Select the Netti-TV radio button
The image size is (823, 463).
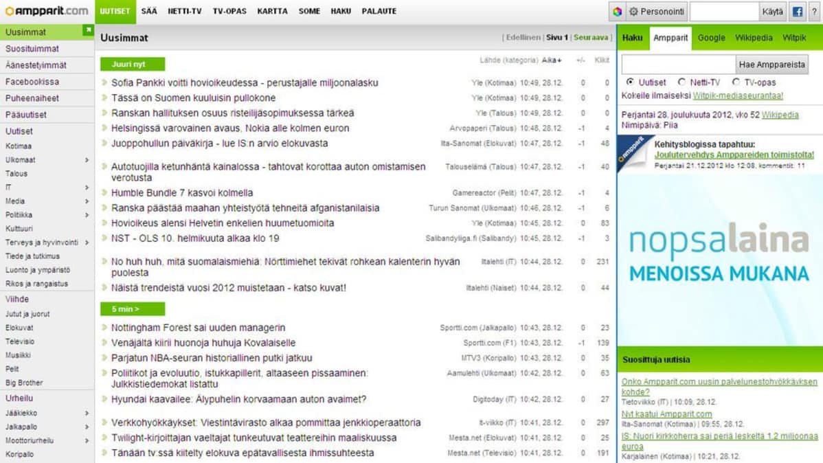(681, 82)
